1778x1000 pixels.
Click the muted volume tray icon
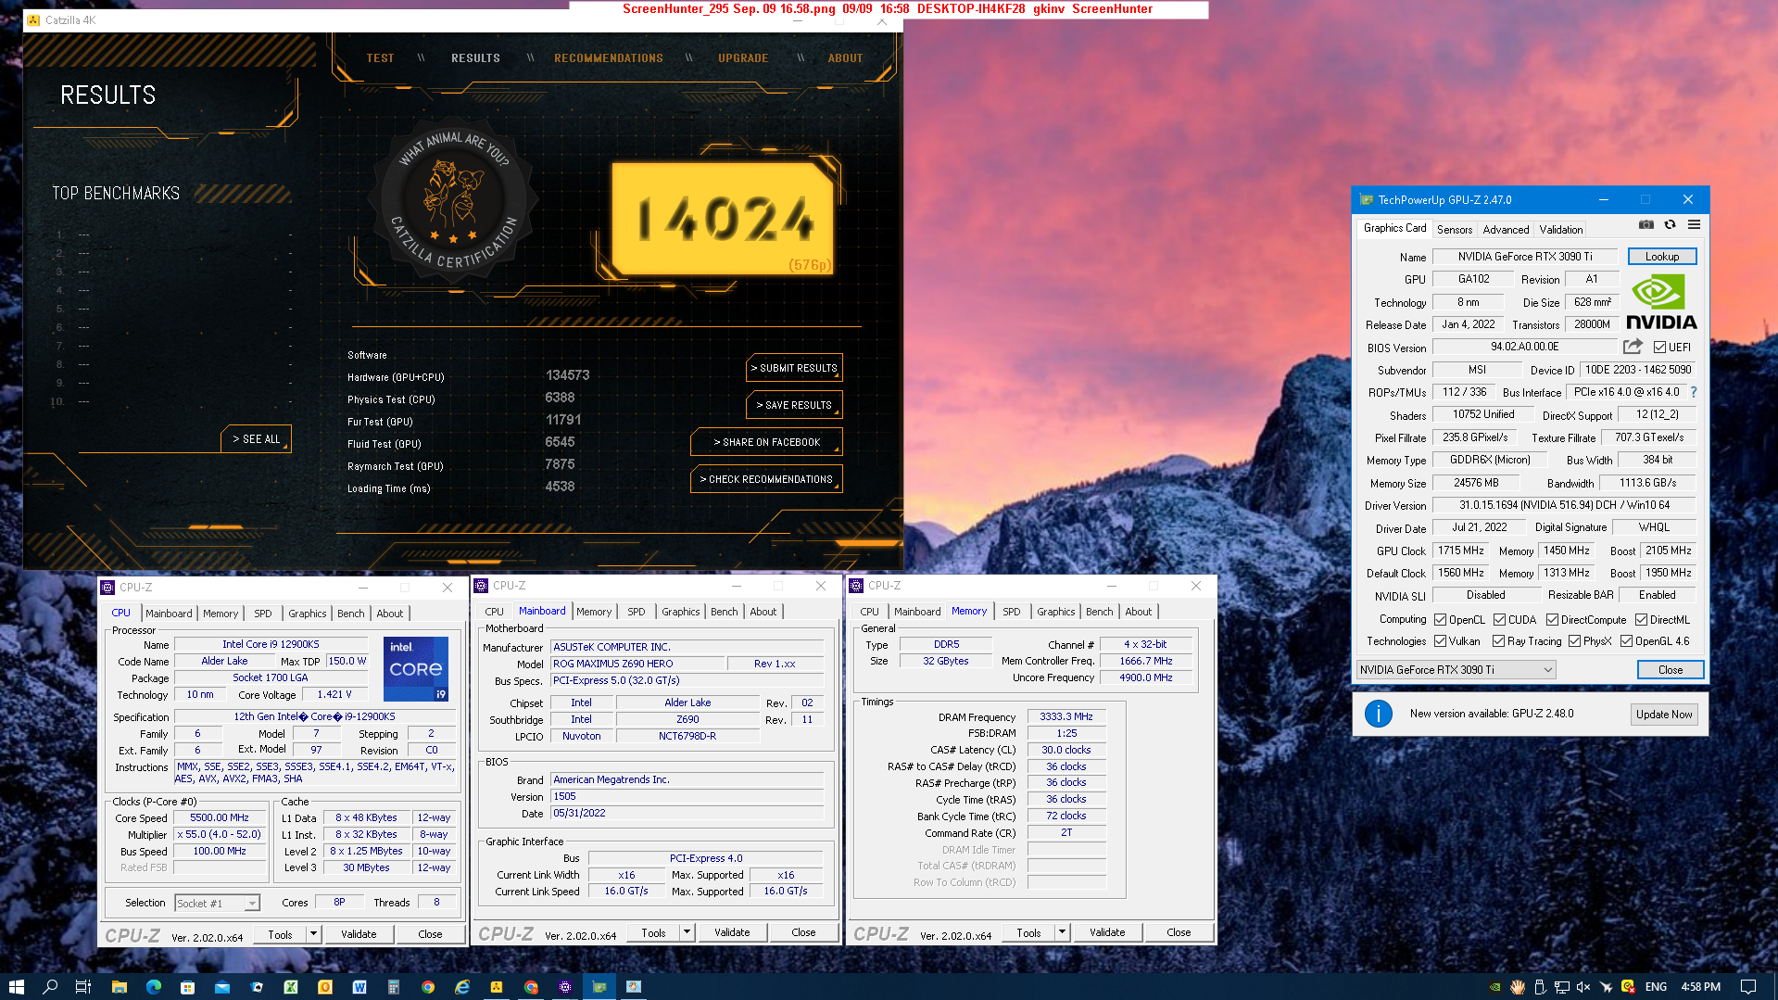[x=1583, y=986]
